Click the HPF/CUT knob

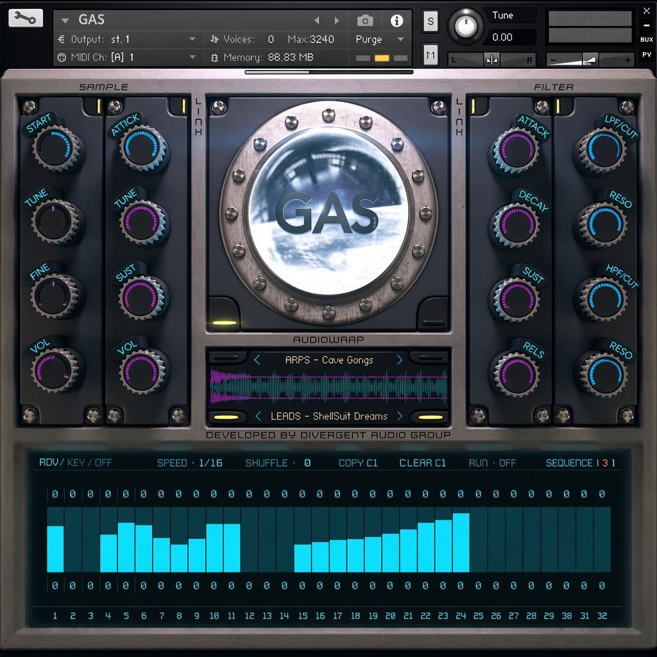603,299
